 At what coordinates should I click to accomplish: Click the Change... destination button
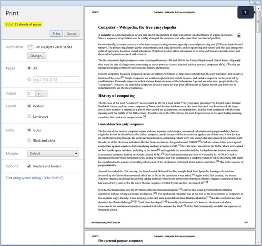(37, 56)
